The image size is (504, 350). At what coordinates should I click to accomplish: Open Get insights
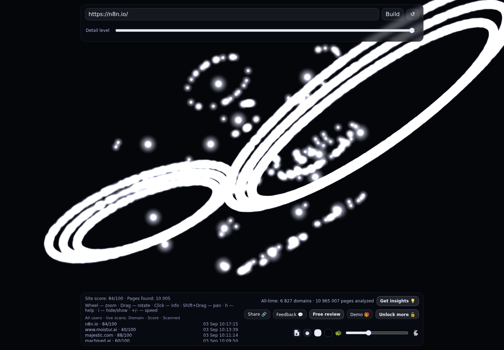click(x=398, y=301)
